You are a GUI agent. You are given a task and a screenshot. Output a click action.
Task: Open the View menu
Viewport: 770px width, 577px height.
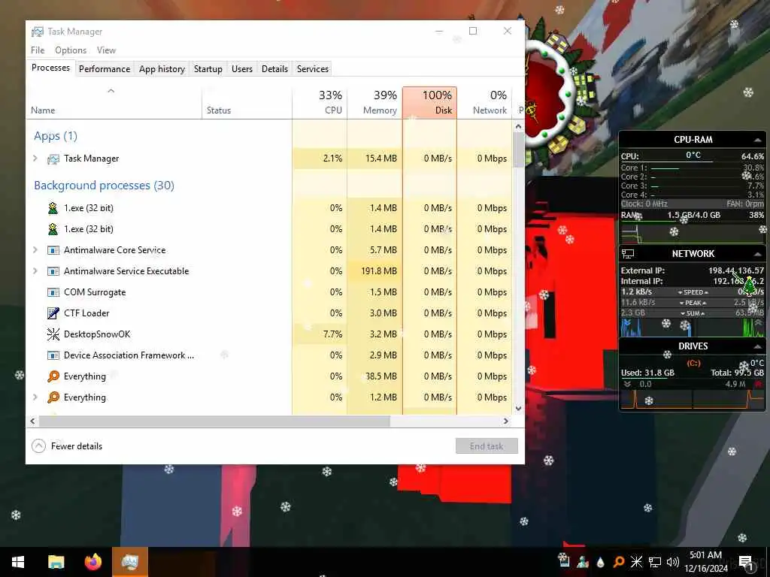point(106,50)
